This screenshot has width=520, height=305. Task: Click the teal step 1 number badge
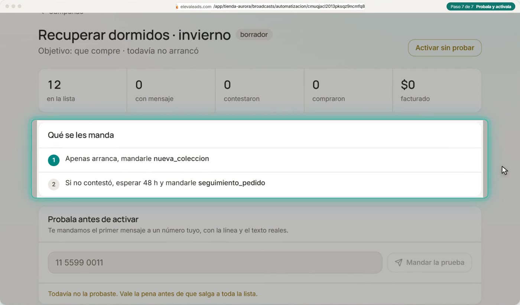54,160
